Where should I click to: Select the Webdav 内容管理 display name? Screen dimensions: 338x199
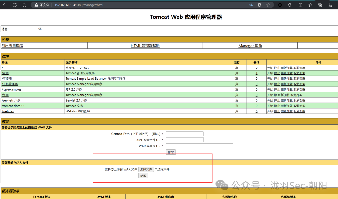click(78, 111)
